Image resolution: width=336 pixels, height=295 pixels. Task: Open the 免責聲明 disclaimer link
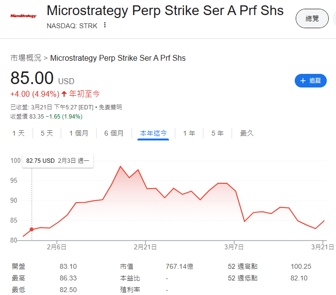click(x=110, y=107)
